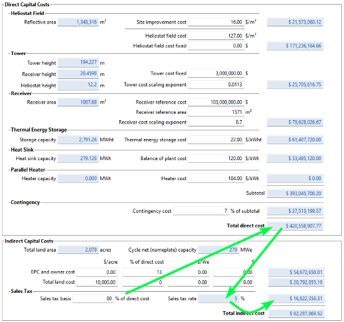Edit the Tower cost scaling exponent
This screenshot has width=344, height=322.
[216, 85]
